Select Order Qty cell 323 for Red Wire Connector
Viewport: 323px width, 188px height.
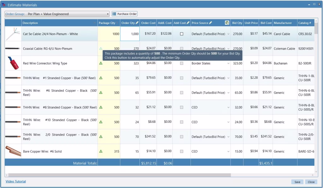130,63
